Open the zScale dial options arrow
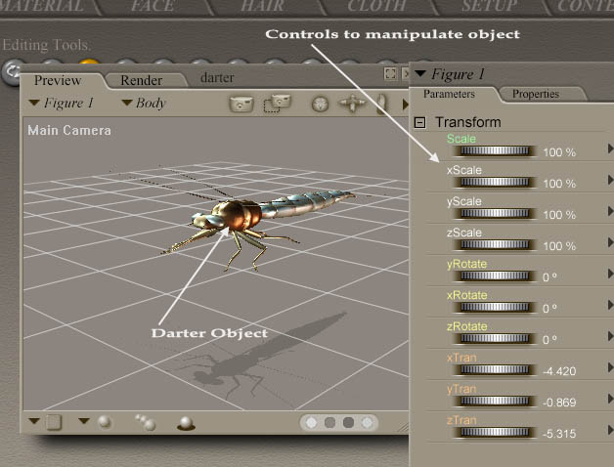The height and width of the screenshot is (467, 614). click(610, 242)
